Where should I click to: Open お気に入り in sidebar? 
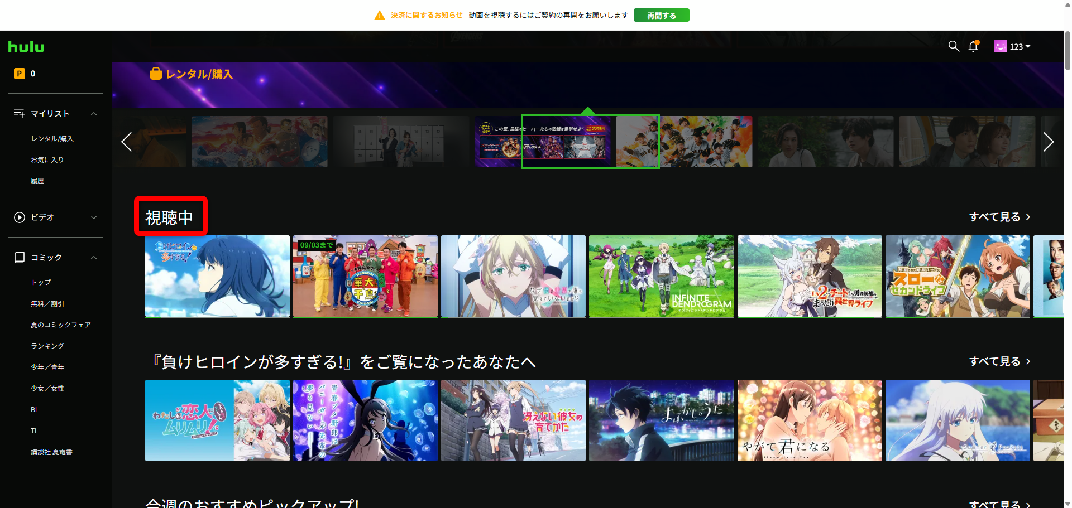(x=47, y=160)
